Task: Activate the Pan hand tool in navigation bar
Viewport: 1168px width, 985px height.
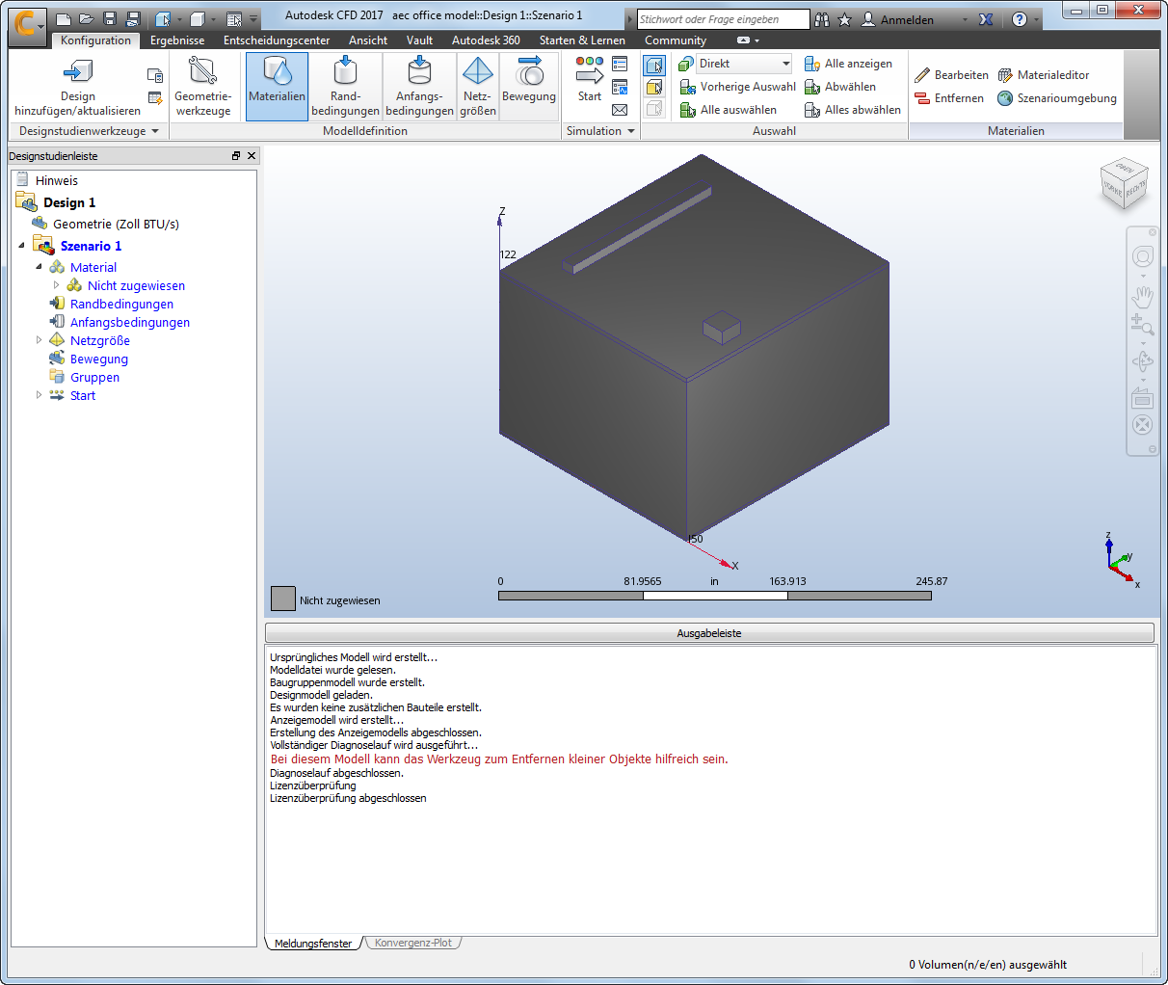Action: (x=1143, y=298)
